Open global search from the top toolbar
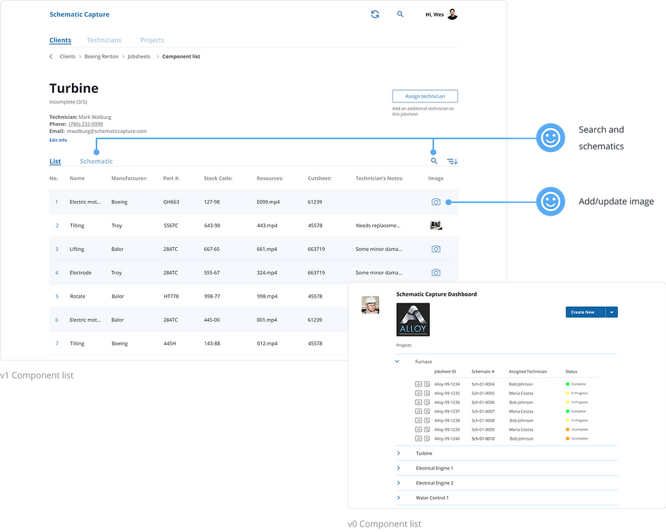 click(400, 14)
